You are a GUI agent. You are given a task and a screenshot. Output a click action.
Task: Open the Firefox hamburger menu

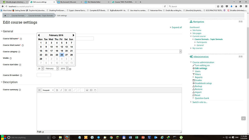click(246, 6)
